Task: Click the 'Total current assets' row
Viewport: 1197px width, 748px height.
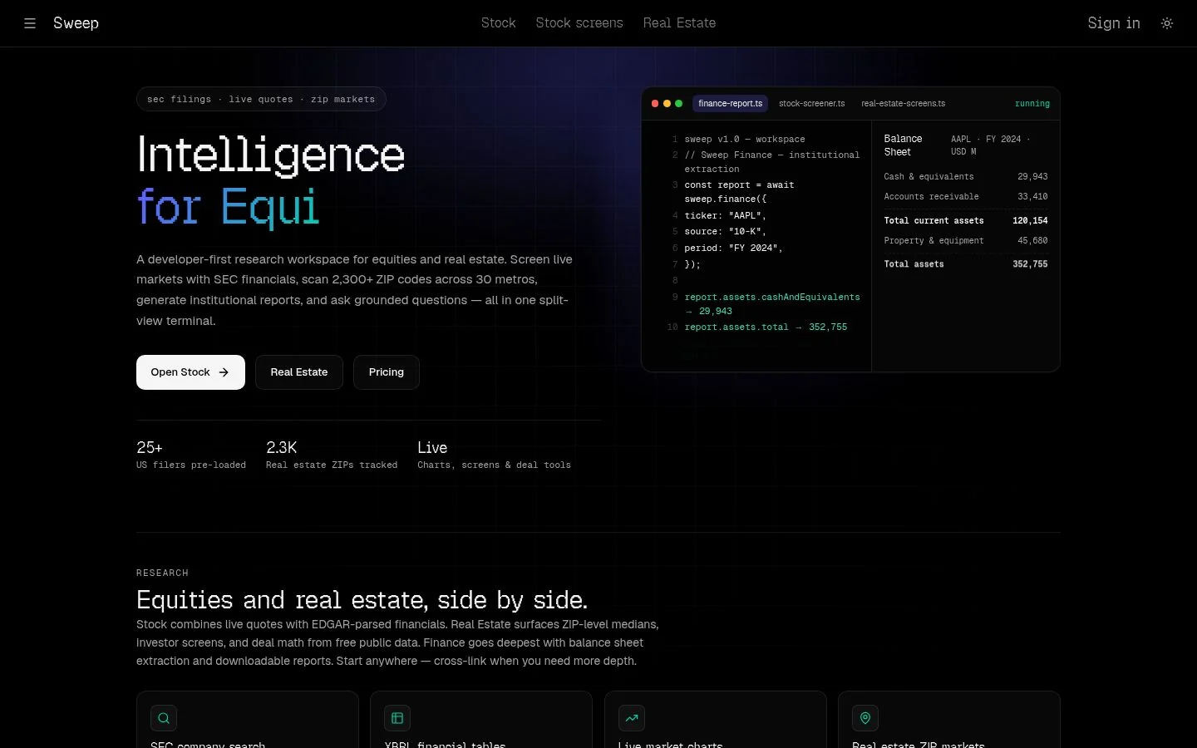Action: [966, 221]
